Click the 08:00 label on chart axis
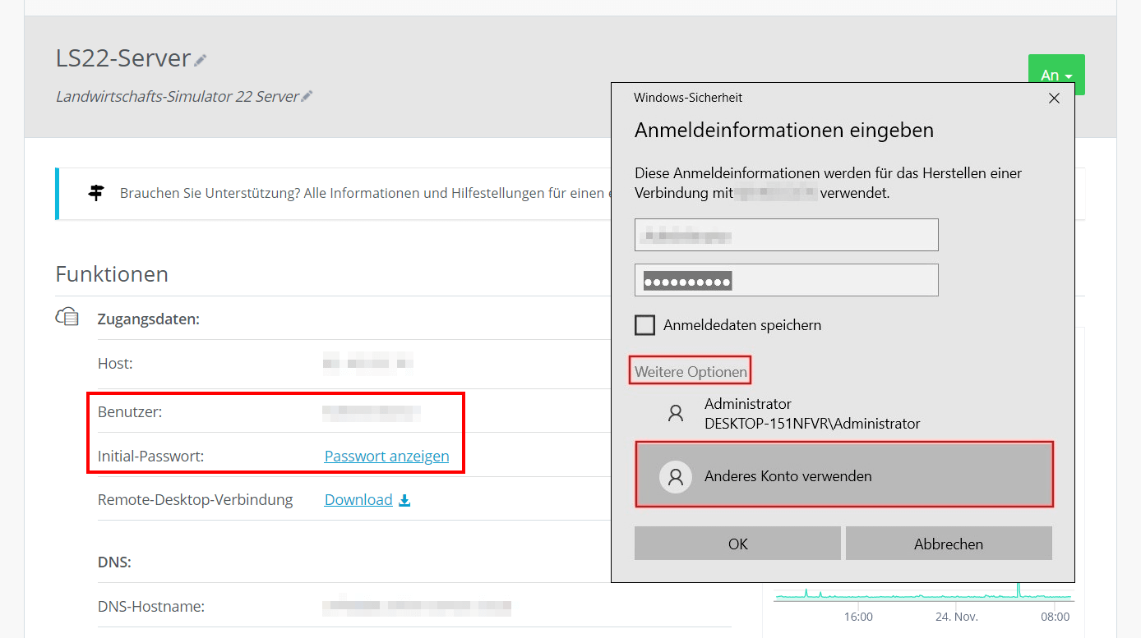 click(1056, 616)
